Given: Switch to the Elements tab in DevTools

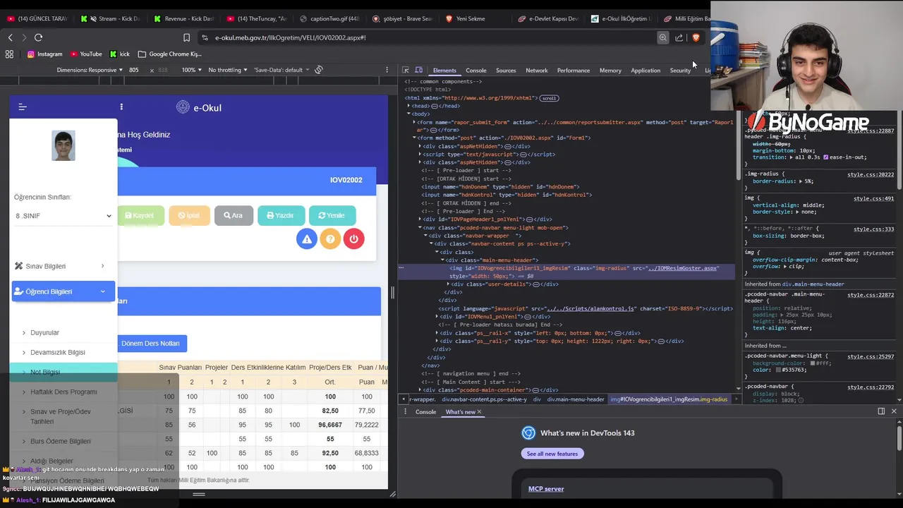Looking at the screenshot, I should coord(444,71).
